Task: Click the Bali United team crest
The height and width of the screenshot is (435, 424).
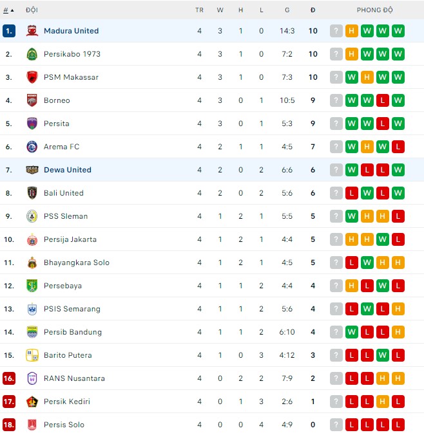Action: point(32,193)
